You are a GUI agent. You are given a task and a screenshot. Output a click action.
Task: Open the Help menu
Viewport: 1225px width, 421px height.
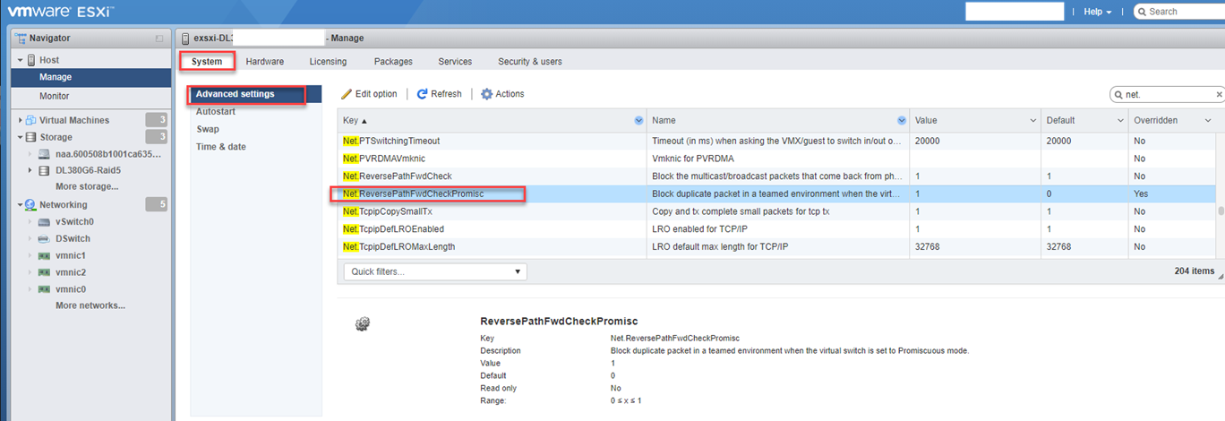coord(1097,12)
